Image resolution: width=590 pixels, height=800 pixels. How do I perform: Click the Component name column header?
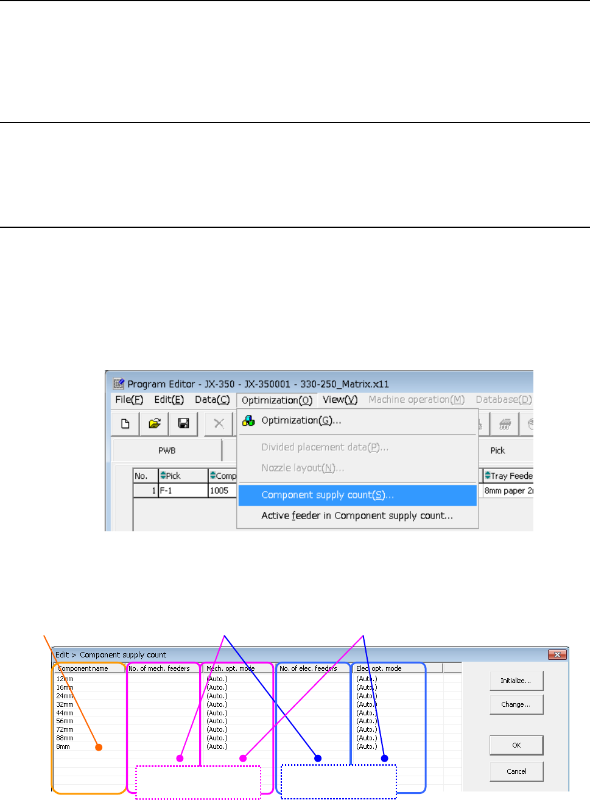pyautogui.click(x=90, y=668)
